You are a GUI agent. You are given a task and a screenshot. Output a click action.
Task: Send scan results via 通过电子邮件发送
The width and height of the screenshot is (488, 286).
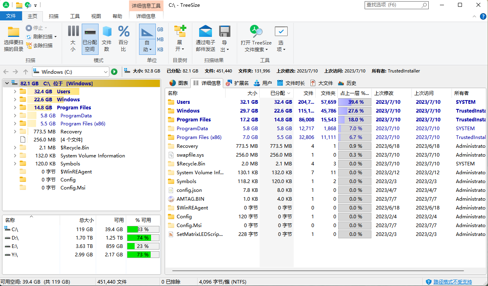(205, 38)
